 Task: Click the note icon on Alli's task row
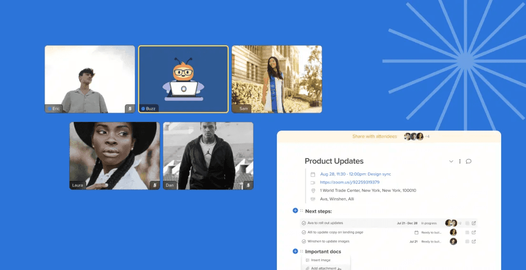(x=467, y=232)
